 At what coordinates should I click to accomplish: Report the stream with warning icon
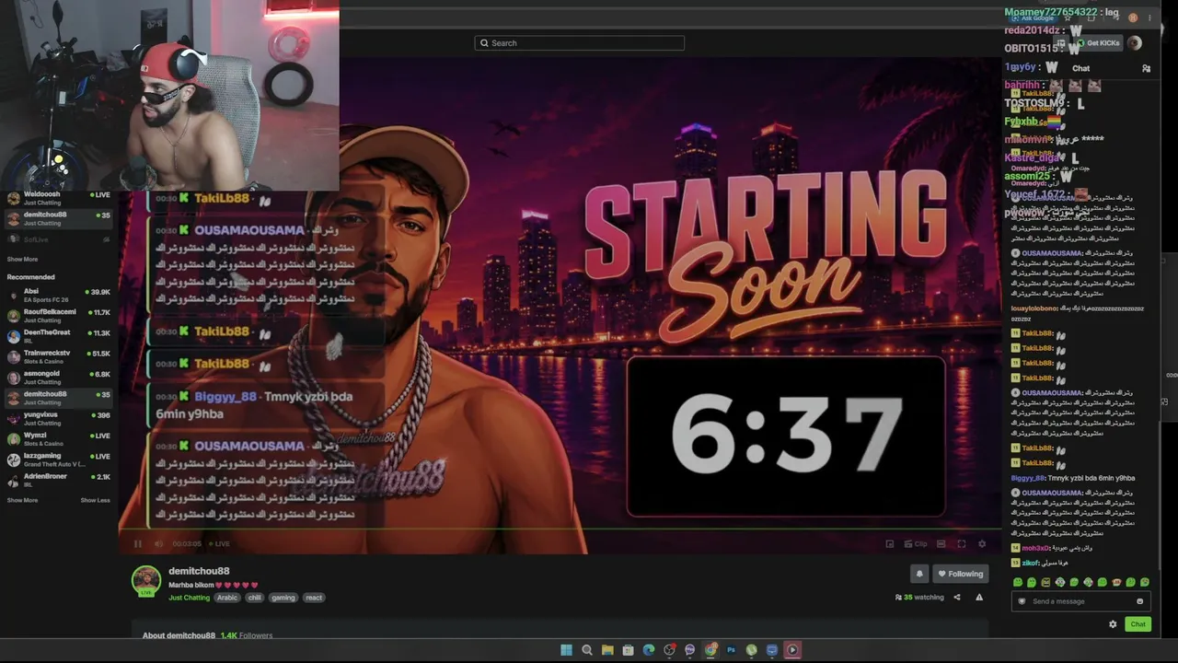(x=979, y=597)
